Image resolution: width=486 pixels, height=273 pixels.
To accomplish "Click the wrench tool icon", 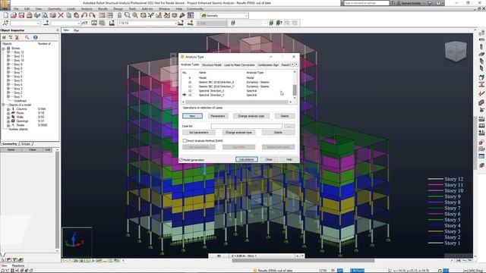I will click(182, 15).
